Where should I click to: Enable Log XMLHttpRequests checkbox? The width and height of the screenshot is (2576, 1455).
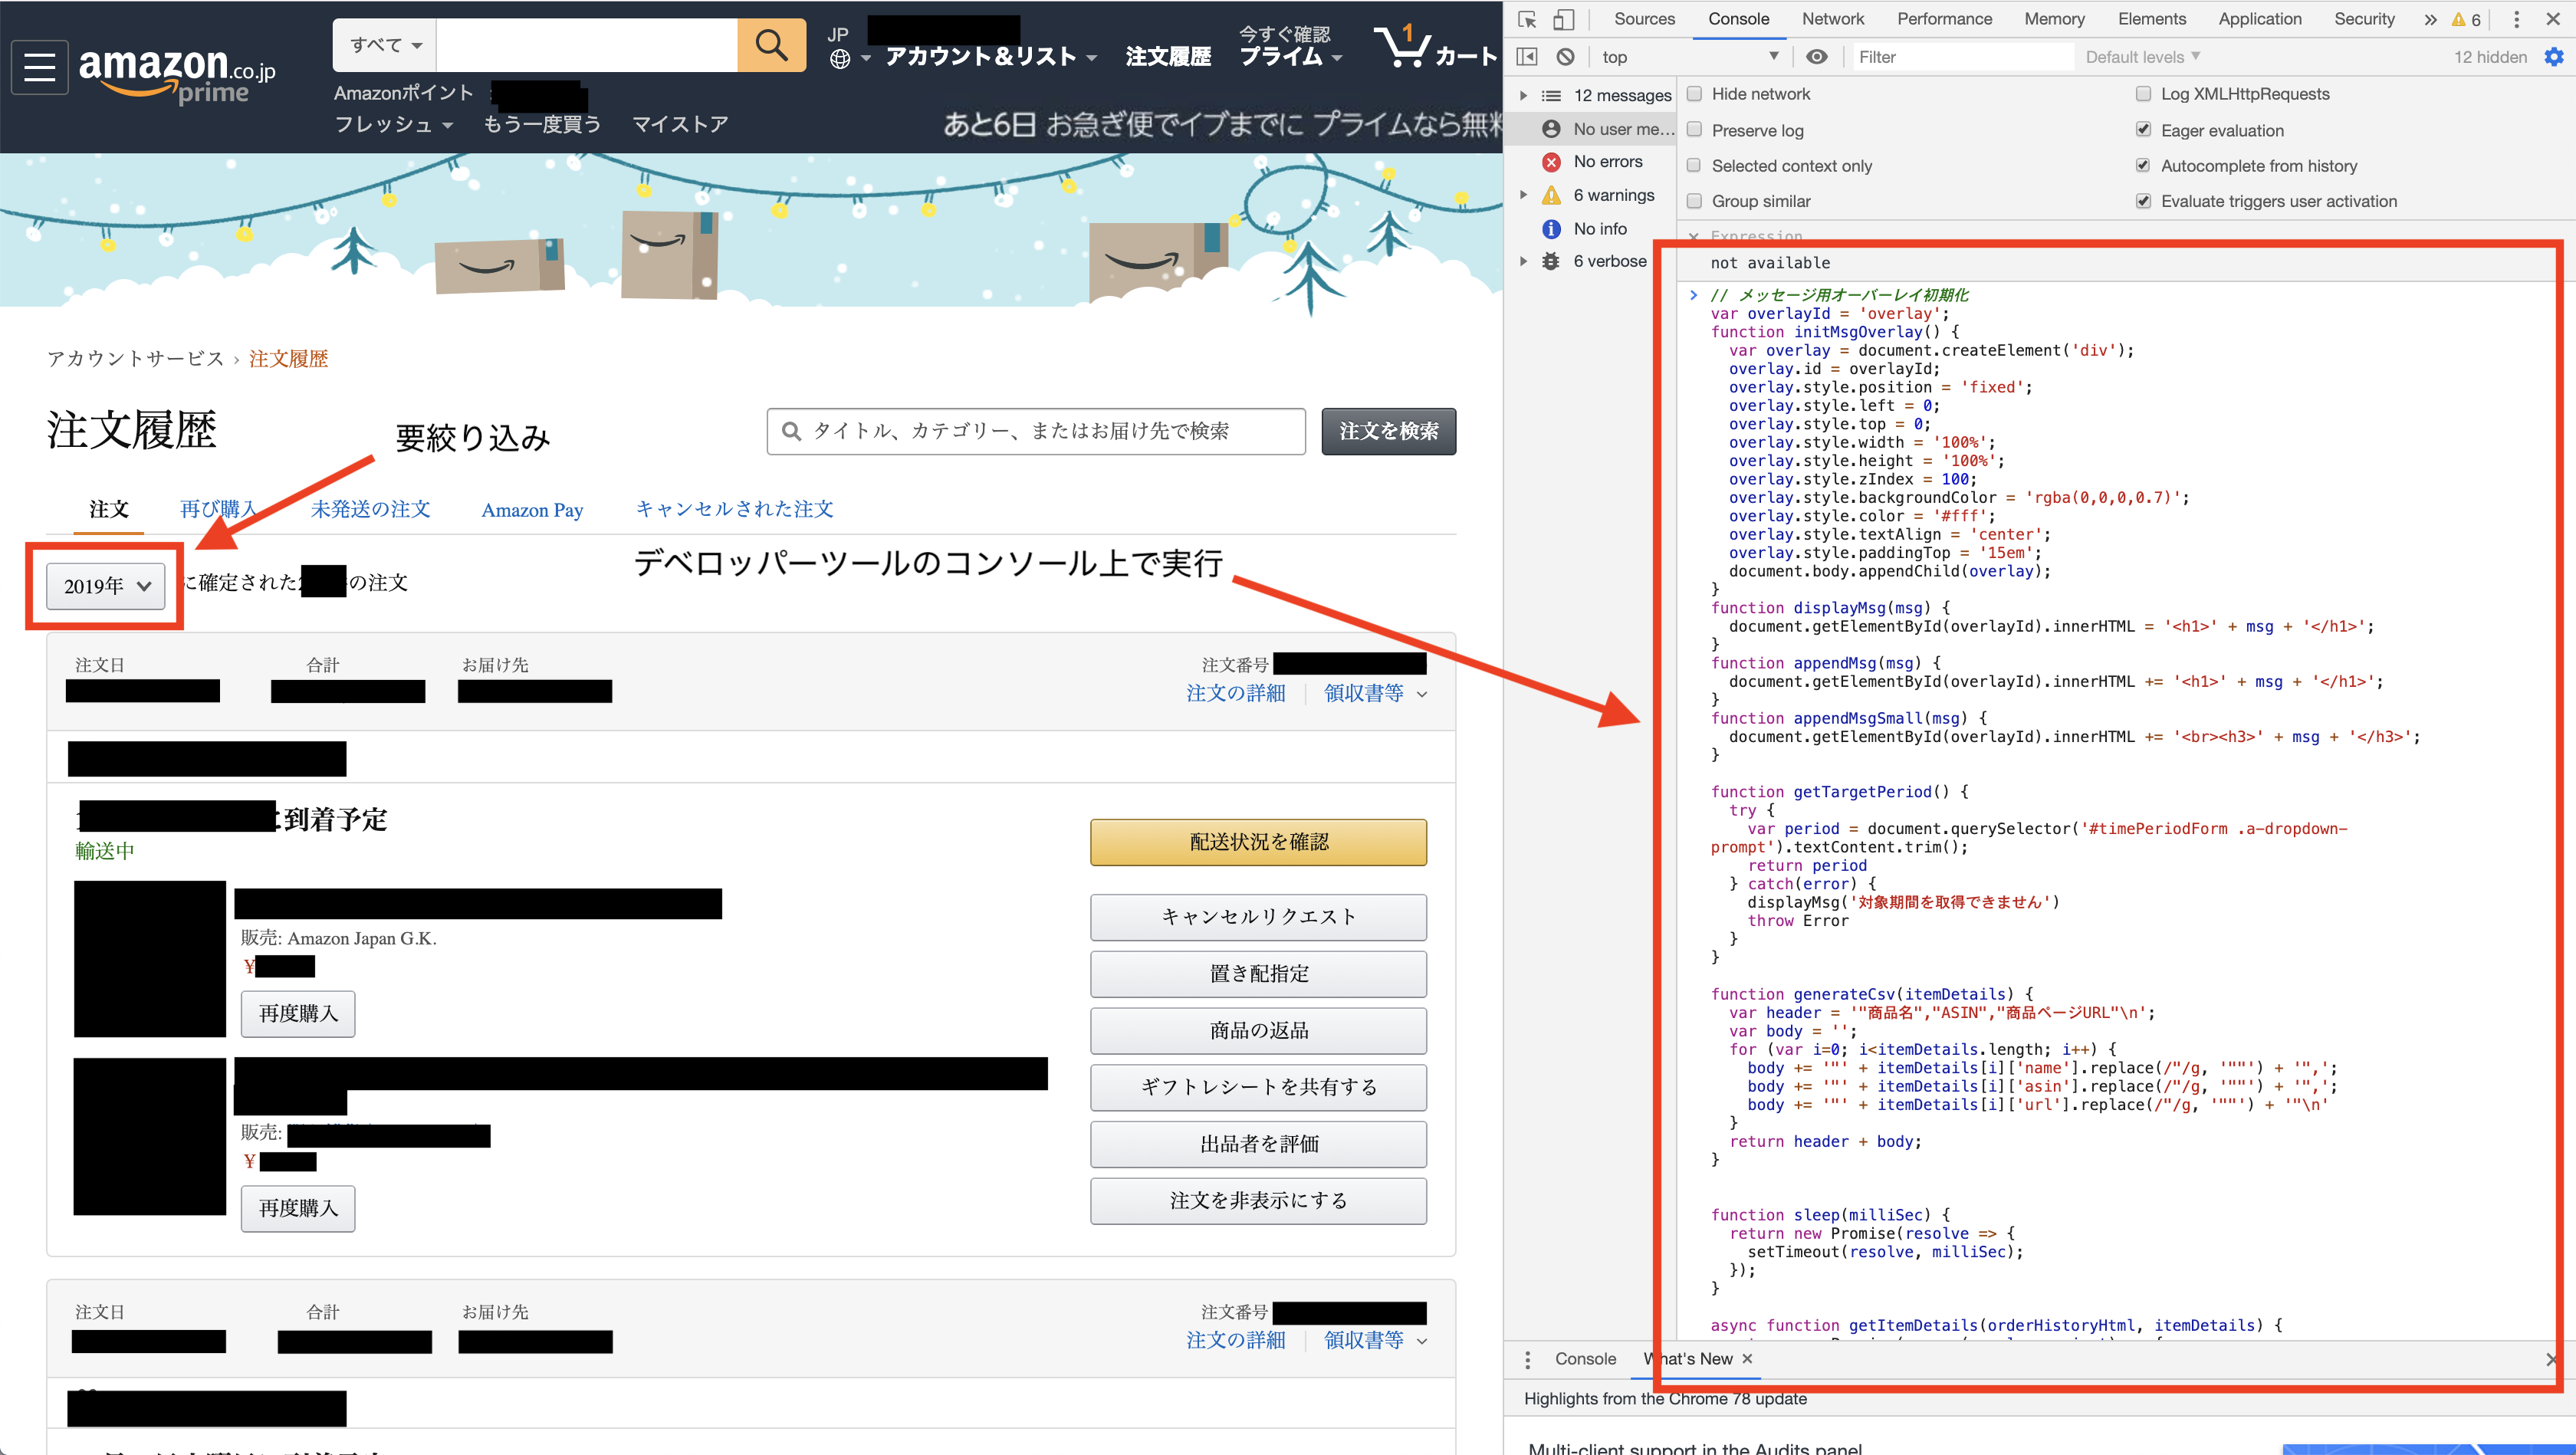pos(2143,94)
